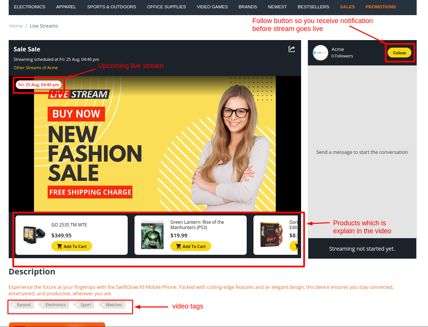Add Green Lantern PS3 game to cart
The width and height of the screenshot is (428, 327).
(x=191, y=246)
